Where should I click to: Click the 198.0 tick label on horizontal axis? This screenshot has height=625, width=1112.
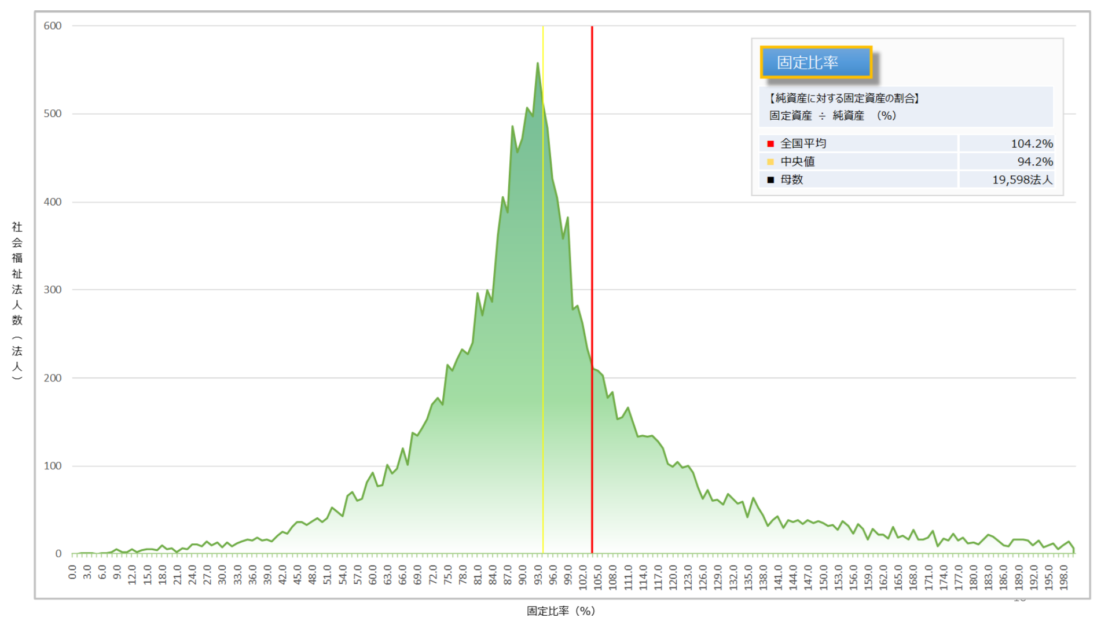[x=1063, y=578]
